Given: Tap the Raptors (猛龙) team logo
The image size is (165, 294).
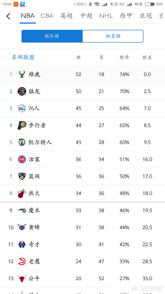Looking at the screenshot, I should (x=22, y=91).
